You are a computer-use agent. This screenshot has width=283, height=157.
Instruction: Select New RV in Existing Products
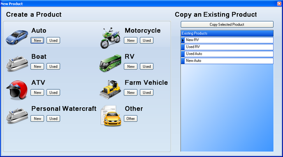tap(229, 40)
